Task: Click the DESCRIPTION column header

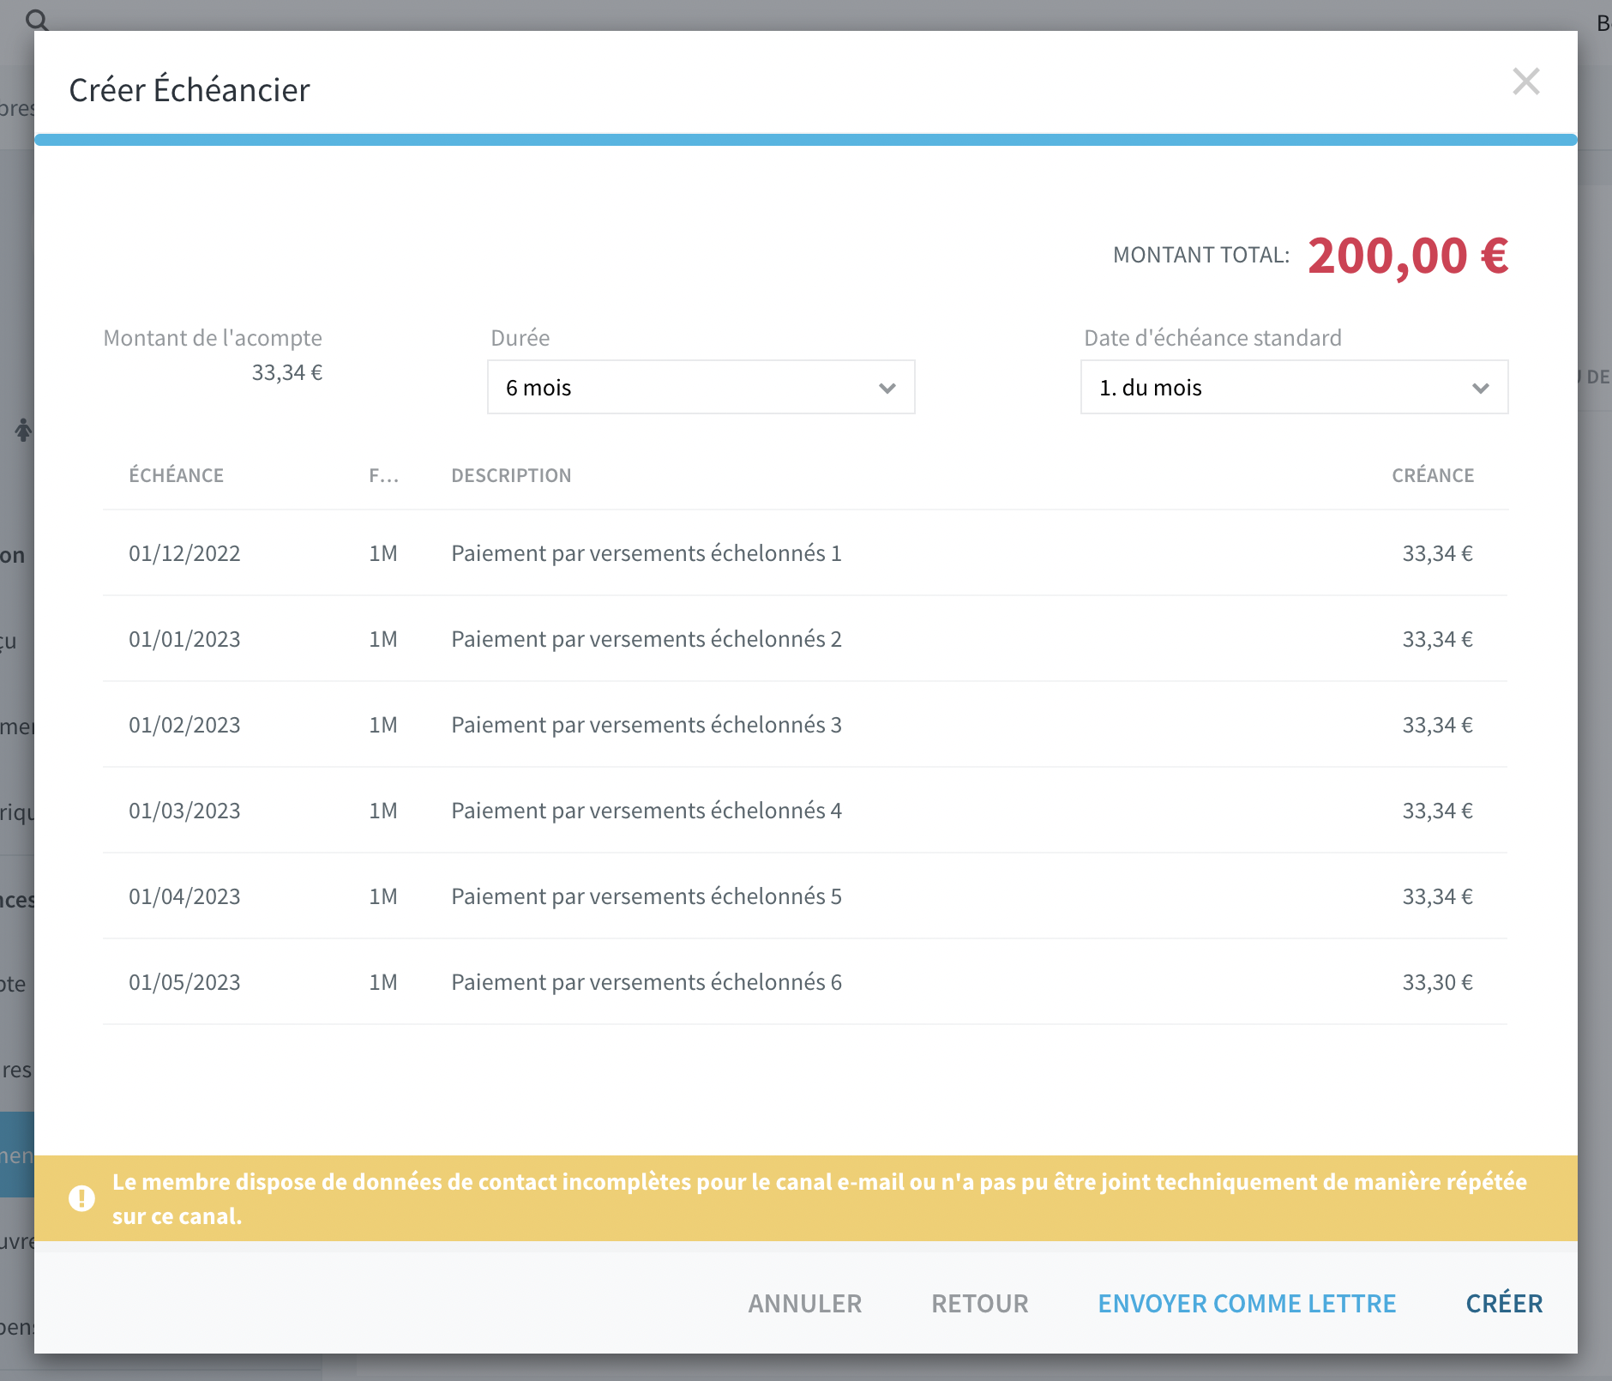Action: 511,474
